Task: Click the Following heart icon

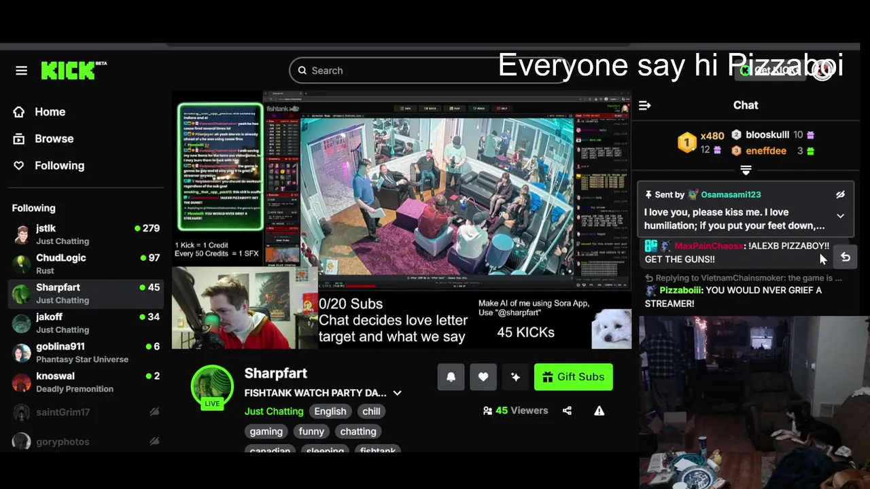Action: click(19, 166)
